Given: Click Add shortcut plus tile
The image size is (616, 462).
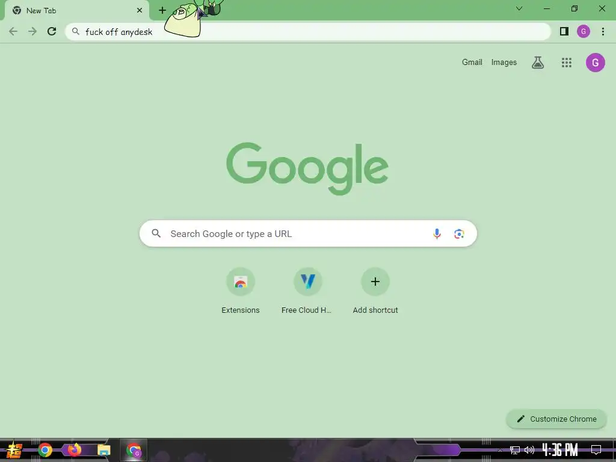Looking at the screenshot, I should [375, 291].
